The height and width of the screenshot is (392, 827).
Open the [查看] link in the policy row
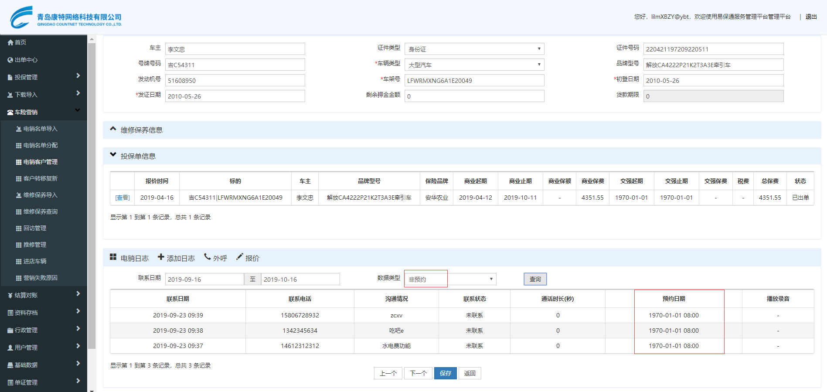click(x=123, y=198)
